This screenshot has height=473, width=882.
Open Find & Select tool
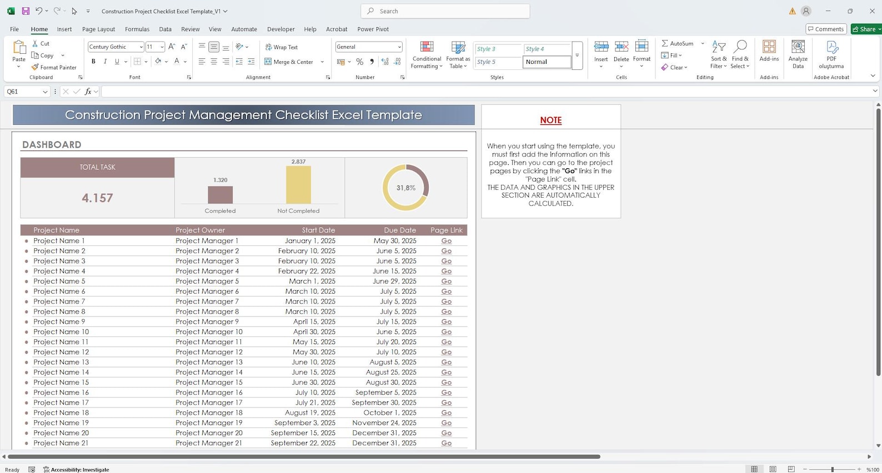coord(740,55)
